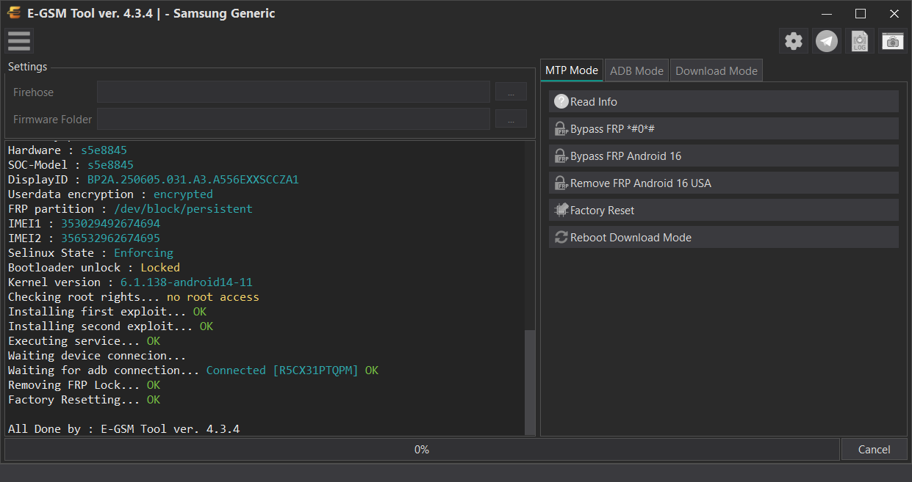
Task: Click the Selinux State Enforcing text
Action: [143, 252]
